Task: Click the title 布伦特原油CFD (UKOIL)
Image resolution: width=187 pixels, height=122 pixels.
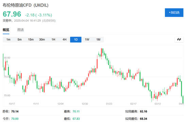Action: [26, 5]
